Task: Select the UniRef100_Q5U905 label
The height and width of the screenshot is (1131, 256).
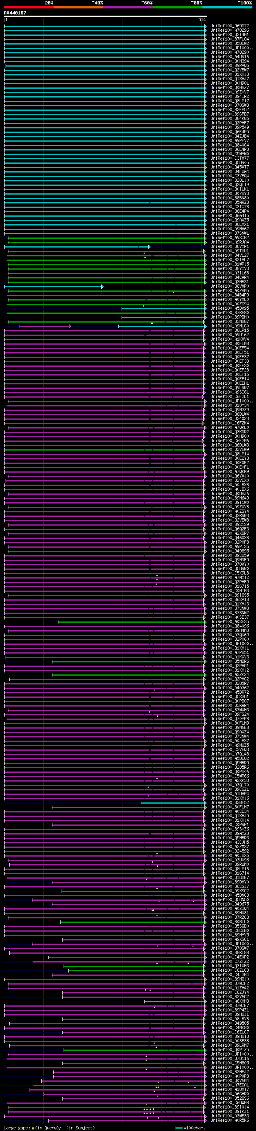Action: [230, 162]
